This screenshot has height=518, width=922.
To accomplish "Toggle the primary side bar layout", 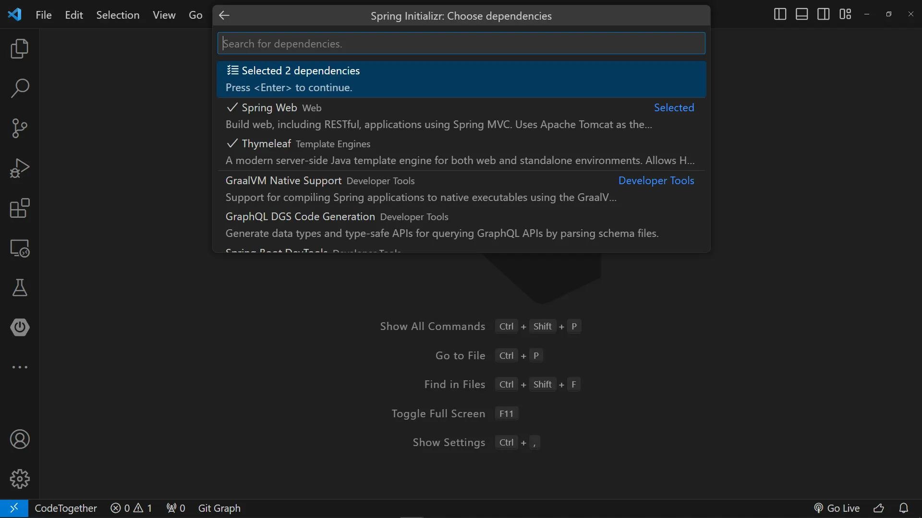I will coord(780,14).
